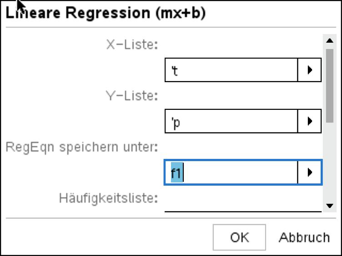Open the X-Liste dropdown arrow

[x=310, y=70]
